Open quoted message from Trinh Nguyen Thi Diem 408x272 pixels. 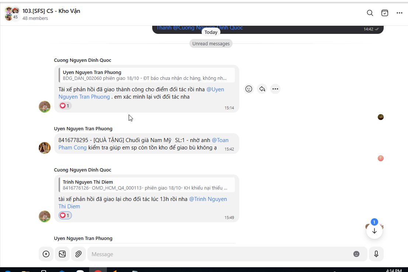coord(146,185)
